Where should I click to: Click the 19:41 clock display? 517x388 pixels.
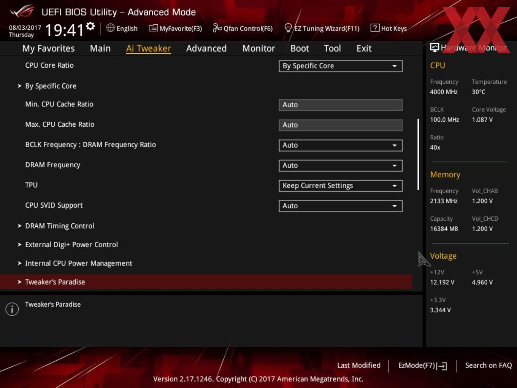pyautogui.click(x=64, y=30)
